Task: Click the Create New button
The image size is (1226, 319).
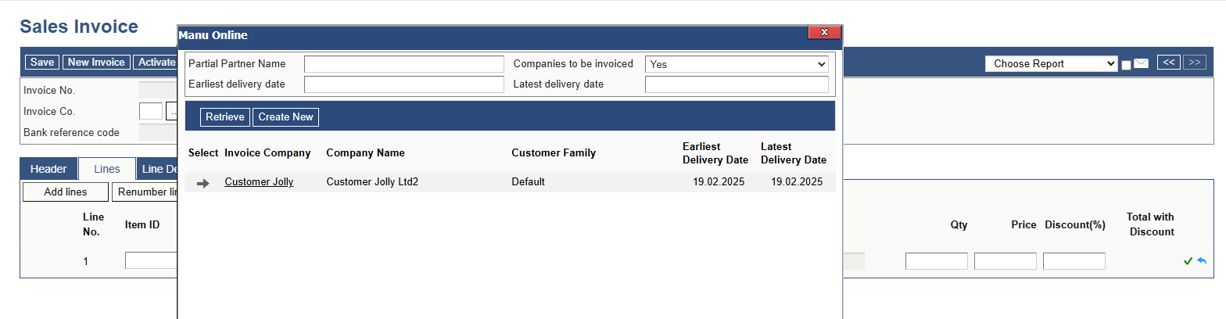Action: click(285, 117)
